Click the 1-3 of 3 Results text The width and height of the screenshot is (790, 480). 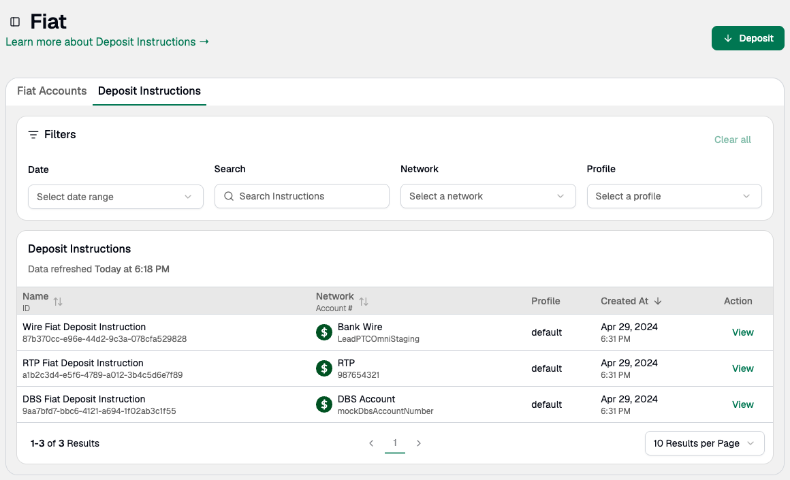pyautogui.click(x=65, y=443)
